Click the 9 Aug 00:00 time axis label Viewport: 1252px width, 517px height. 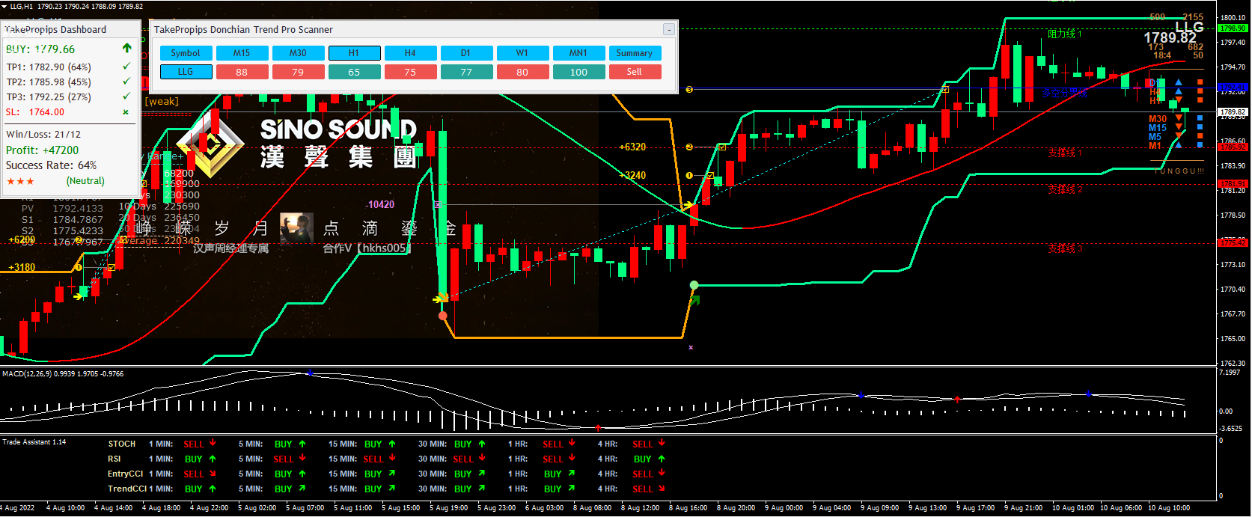784,507
